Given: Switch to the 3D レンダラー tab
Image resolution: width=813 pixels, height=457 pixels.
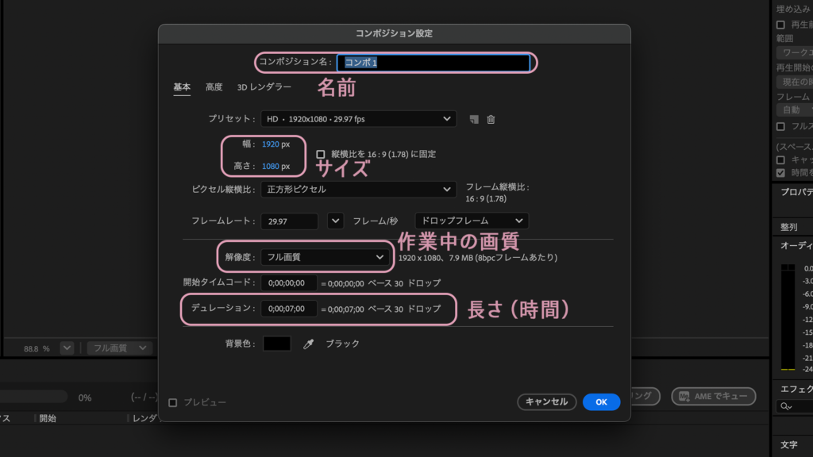Looking at the screenshot, I should pyautogui.click(x=264, y=87).
